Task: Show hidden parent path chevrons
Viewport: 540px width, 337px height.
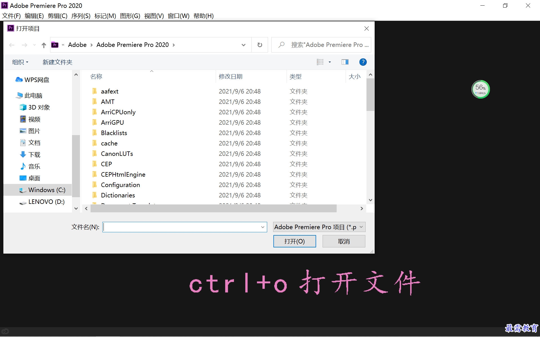Action: pos(63,45)
